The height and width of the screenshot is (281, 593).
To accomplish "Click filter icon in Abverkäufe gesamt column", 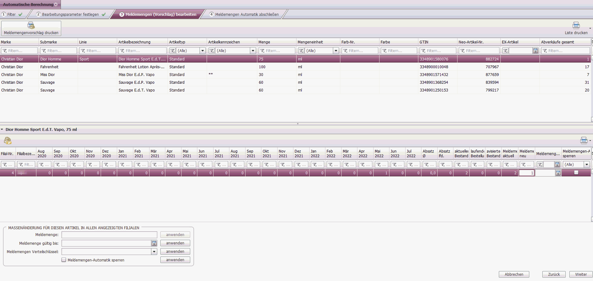I will [x=545, y=51].
